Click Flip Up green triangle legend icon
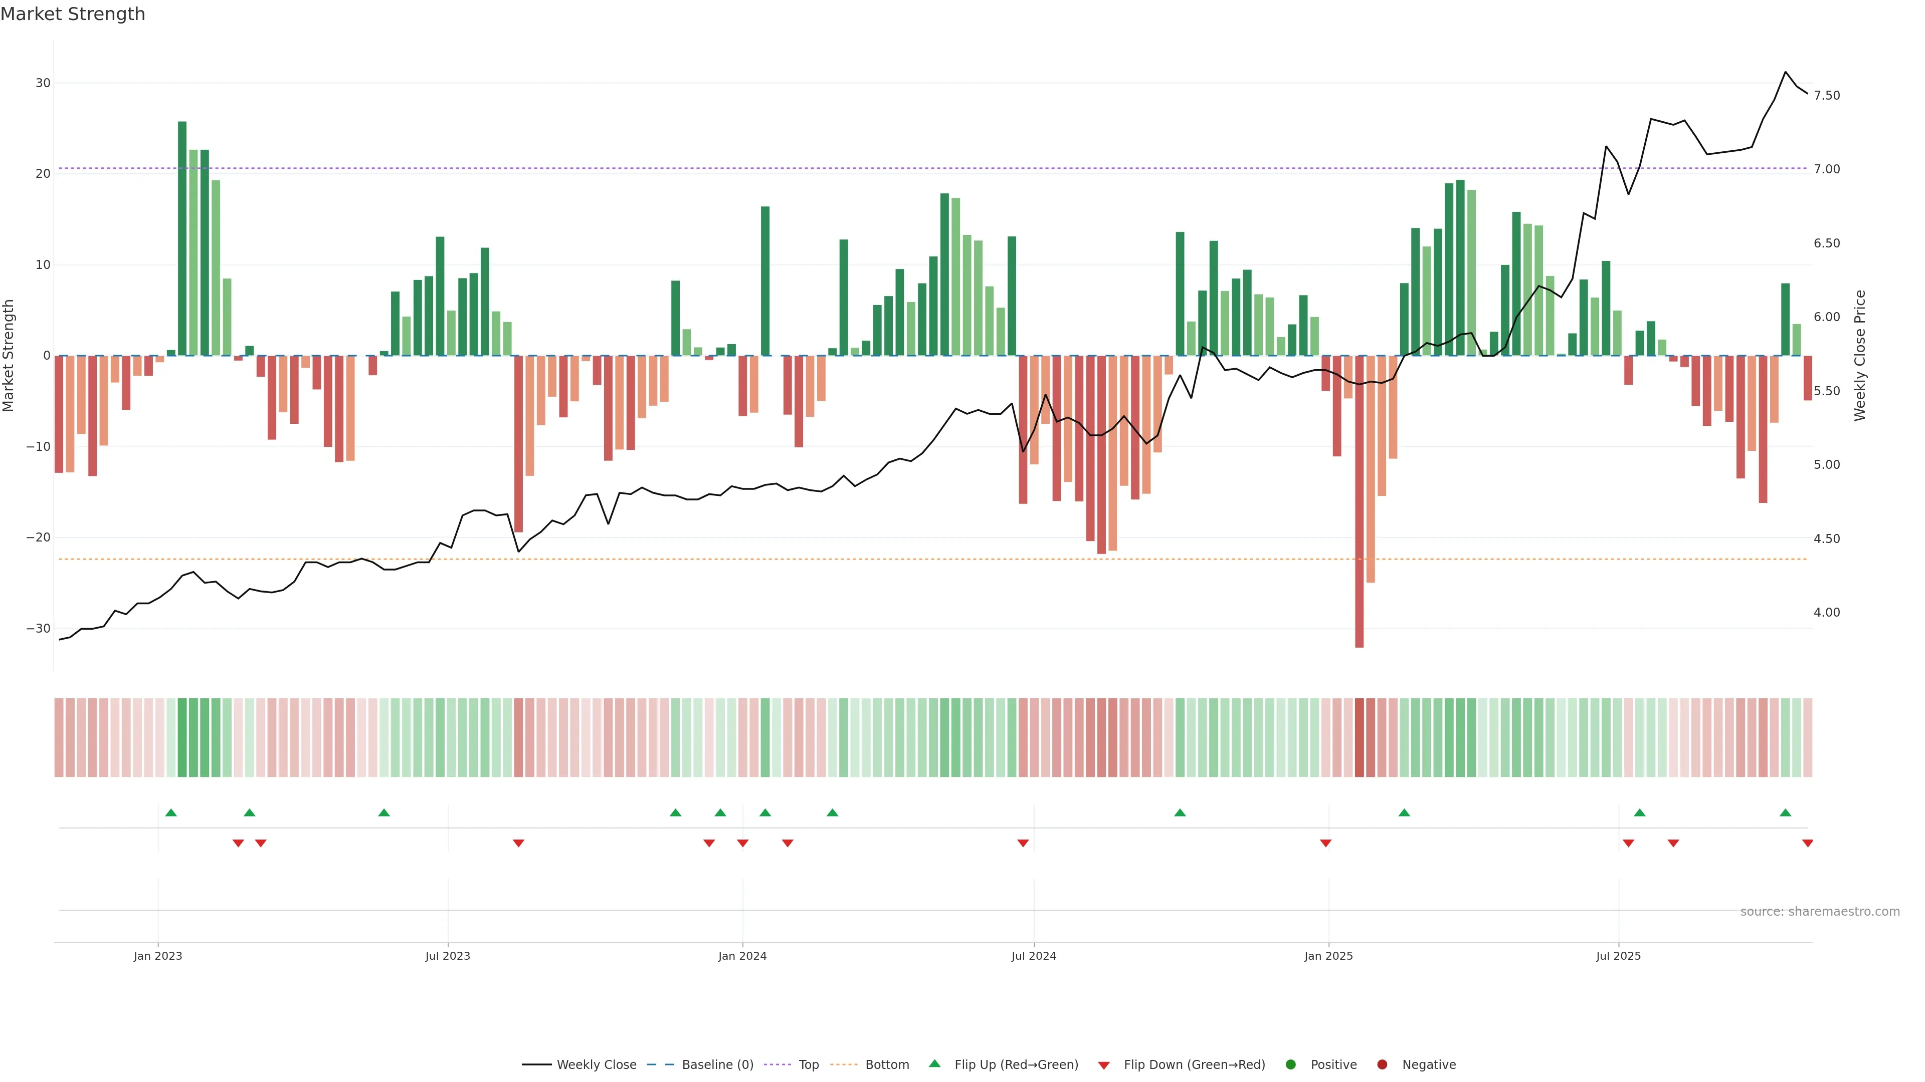Screen dimensions: 1925x1082 [x=934, y=1063]
